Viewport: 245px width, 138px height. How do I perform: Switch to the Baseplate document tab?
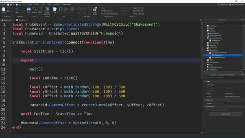7,20
